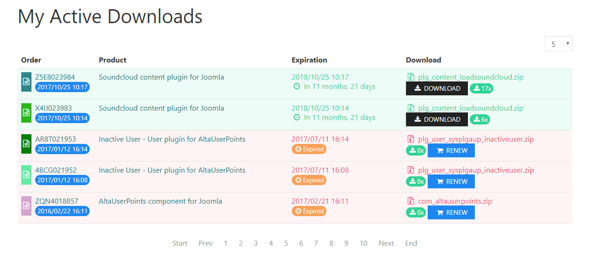This screenshot has height=261, width=590.
Task: Click the zip file icon next to com_altauserpoints.zip
Action: (411, 201)
